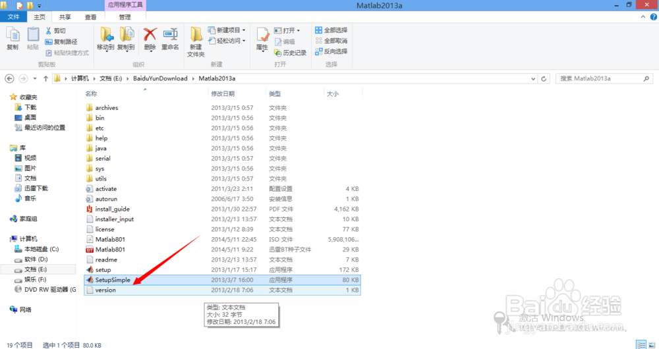Click the 应用程序工具 contextual tab header
The image size is (659, 349).
pyautogui.click(x=125, y=5)
